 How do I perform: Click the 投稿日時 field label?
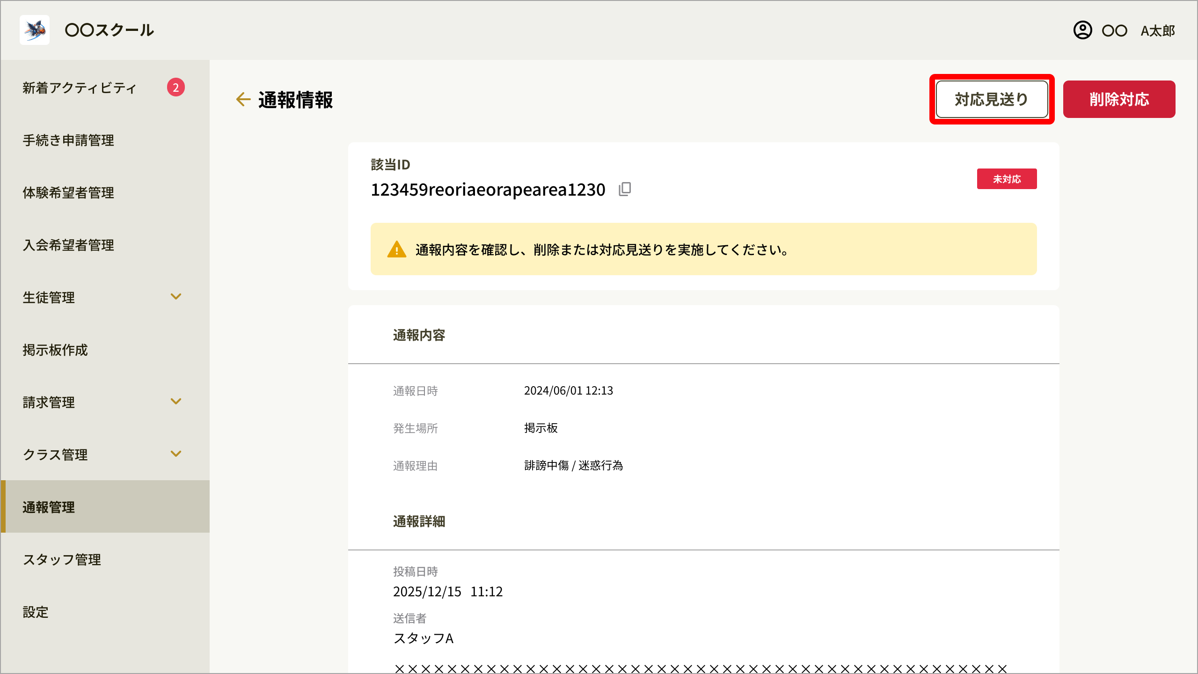click(416, 571)
